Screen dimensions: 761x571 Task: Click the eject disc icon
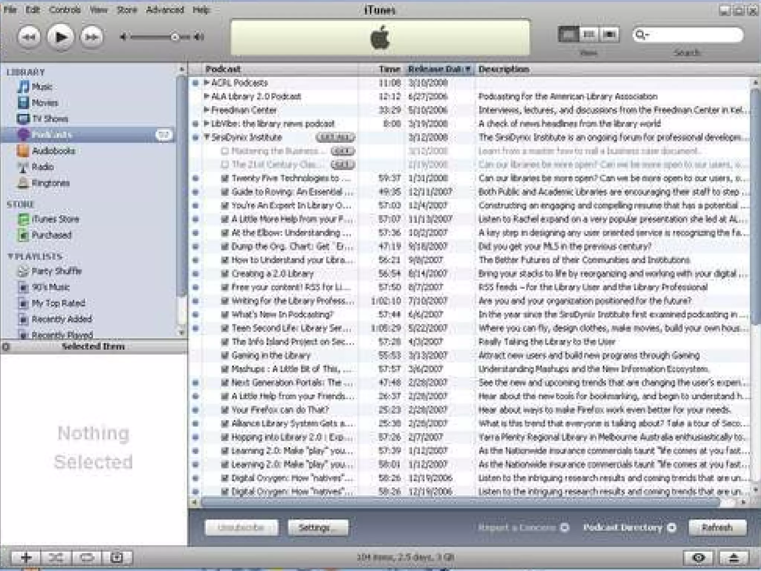pyautogui.click(x=733, y=557)
